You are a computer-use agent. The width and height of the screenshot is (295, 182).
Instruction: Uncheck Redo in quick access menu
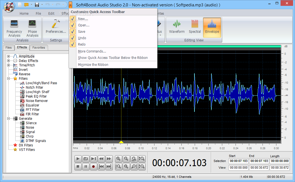coord(72,44)
